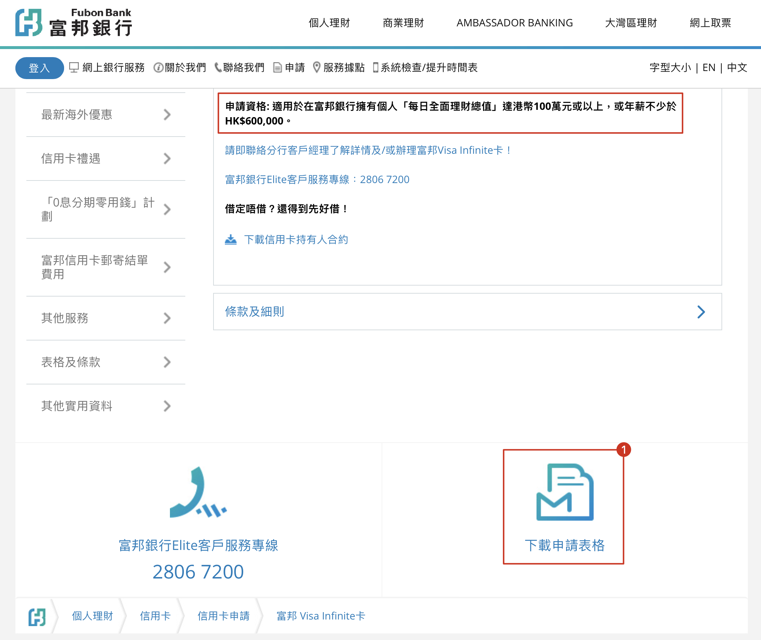Select 表格及條款 sidebar label

[x=71, y=362]
